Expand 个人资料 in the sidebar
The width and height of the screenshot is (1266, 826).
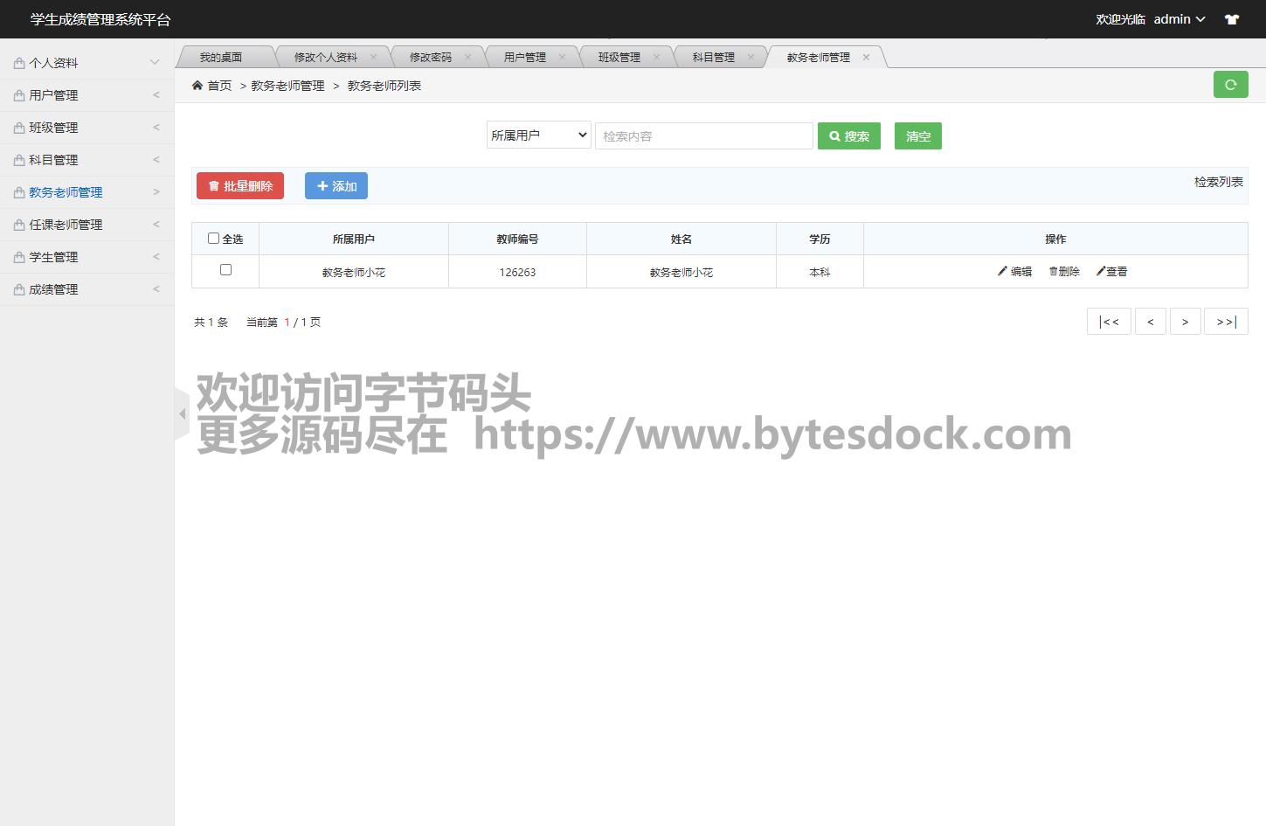click(86, 63)
